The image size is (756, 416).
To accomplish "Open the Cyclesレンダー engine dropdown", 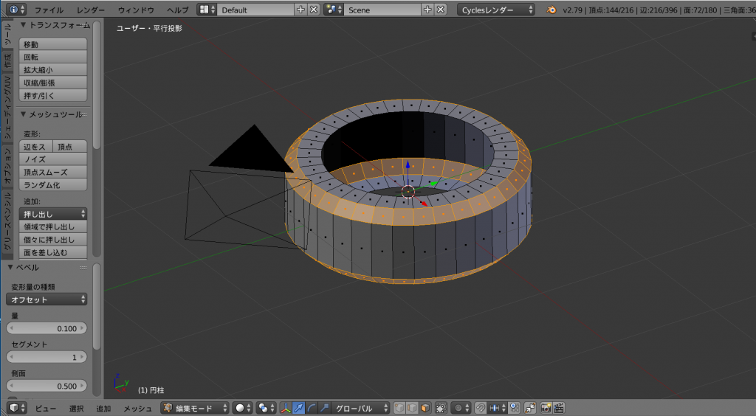I will [497, 10].
